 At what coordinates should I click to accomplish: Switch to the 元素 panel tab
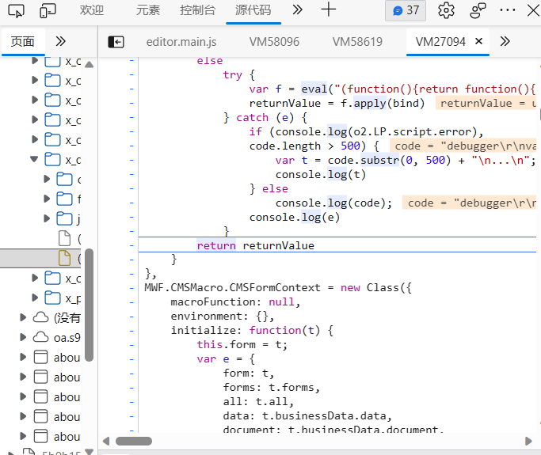click(147, 10)
